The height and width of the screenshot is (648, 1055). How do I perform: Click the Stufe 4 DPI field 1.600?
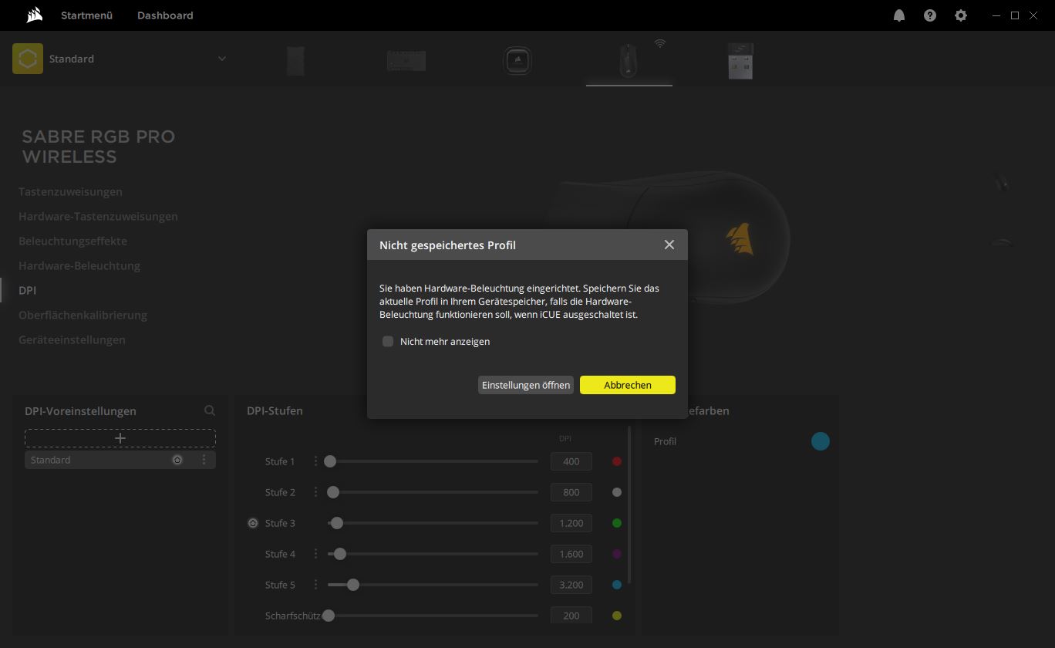[x=571, y=554]
